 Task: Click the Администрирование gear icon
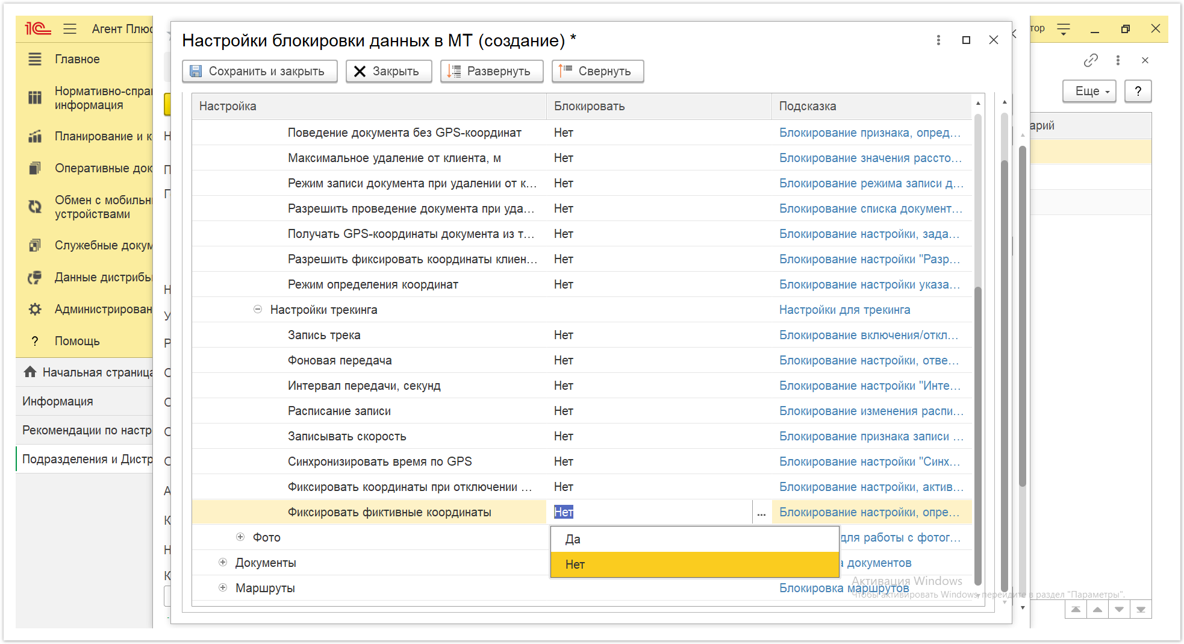pyautogui.click(x=35, y=309)
